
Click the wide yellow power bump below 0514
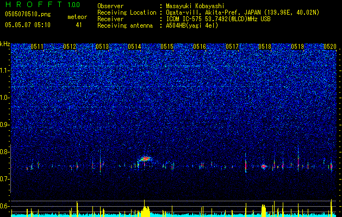[145, 211]
